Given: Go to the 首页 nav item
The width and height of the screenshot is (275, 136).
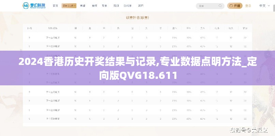Looking at the screenshot, I should point(55,5).
